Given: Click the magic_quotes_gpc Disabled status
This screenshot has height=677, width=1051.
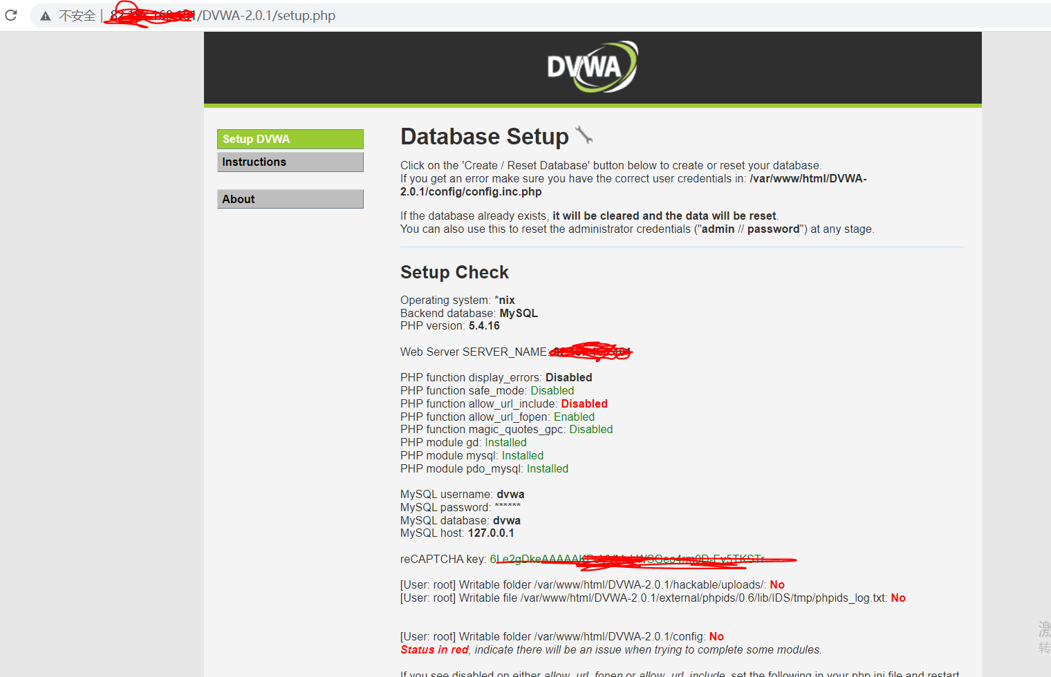Looking at the screenshot, I should coord(590,430).
